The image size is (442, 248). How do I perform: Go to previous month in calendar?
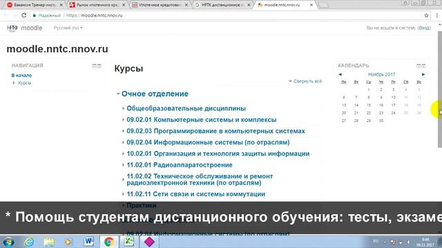(340, 74)
